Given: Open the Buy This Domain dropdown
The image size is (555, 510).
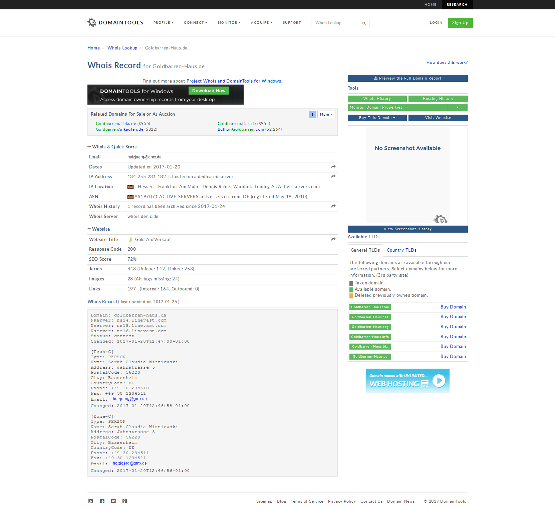Looking at the screenshot, I should [x=377, y=118].
